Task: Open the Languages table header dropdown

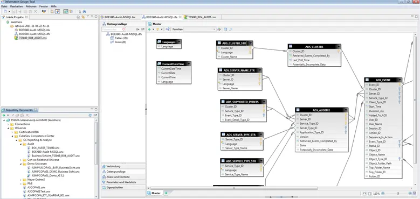Action: (x=179, y=42)
